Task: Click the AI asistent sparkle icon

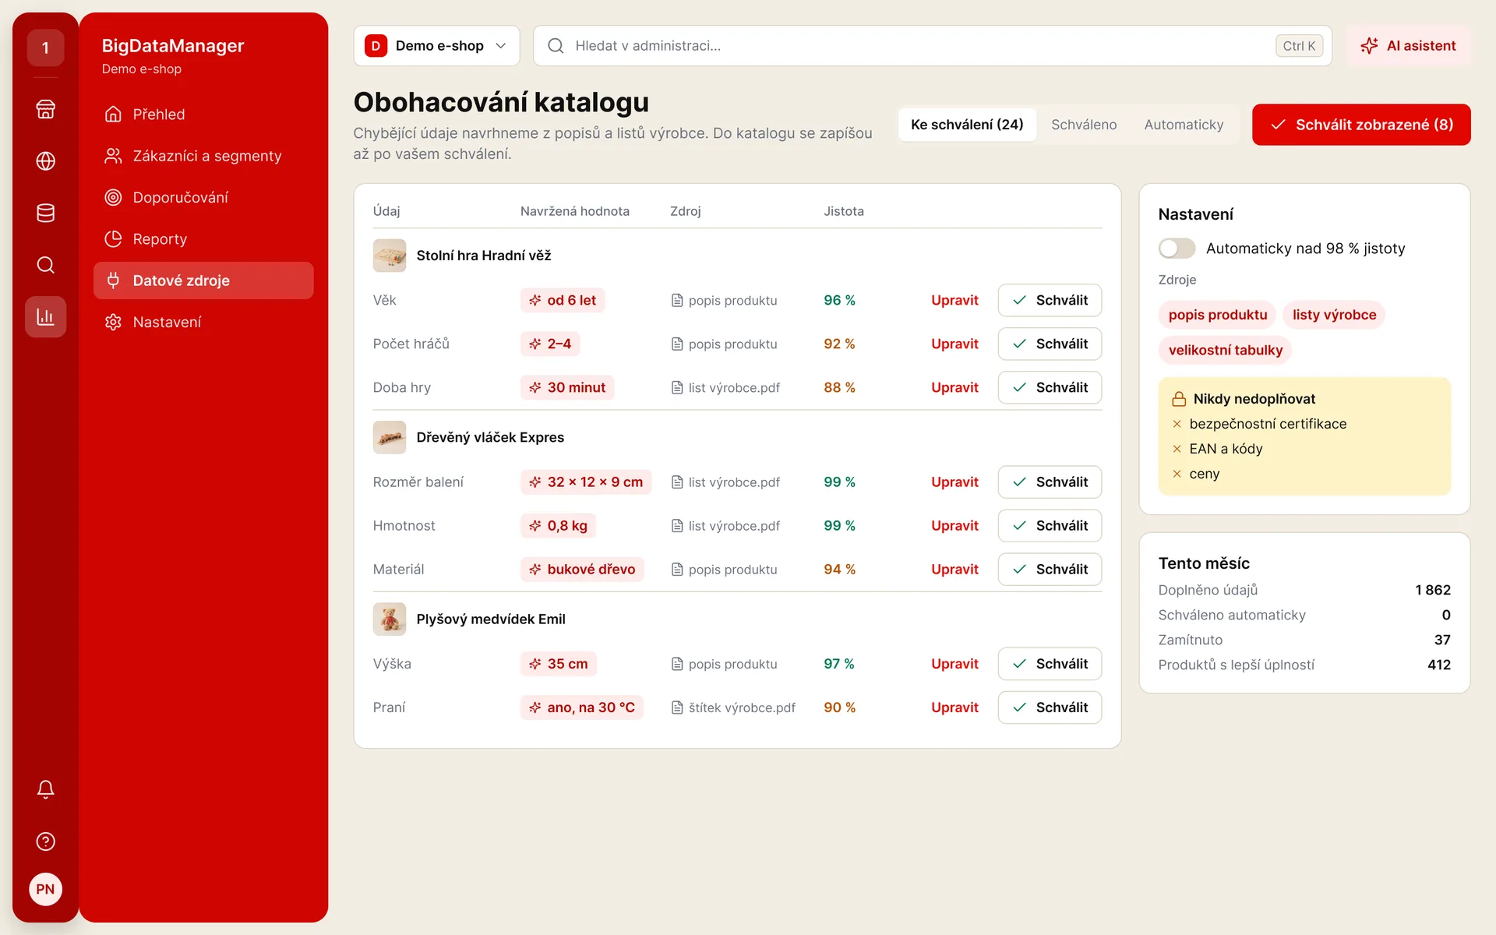Action: [1369, 46]
